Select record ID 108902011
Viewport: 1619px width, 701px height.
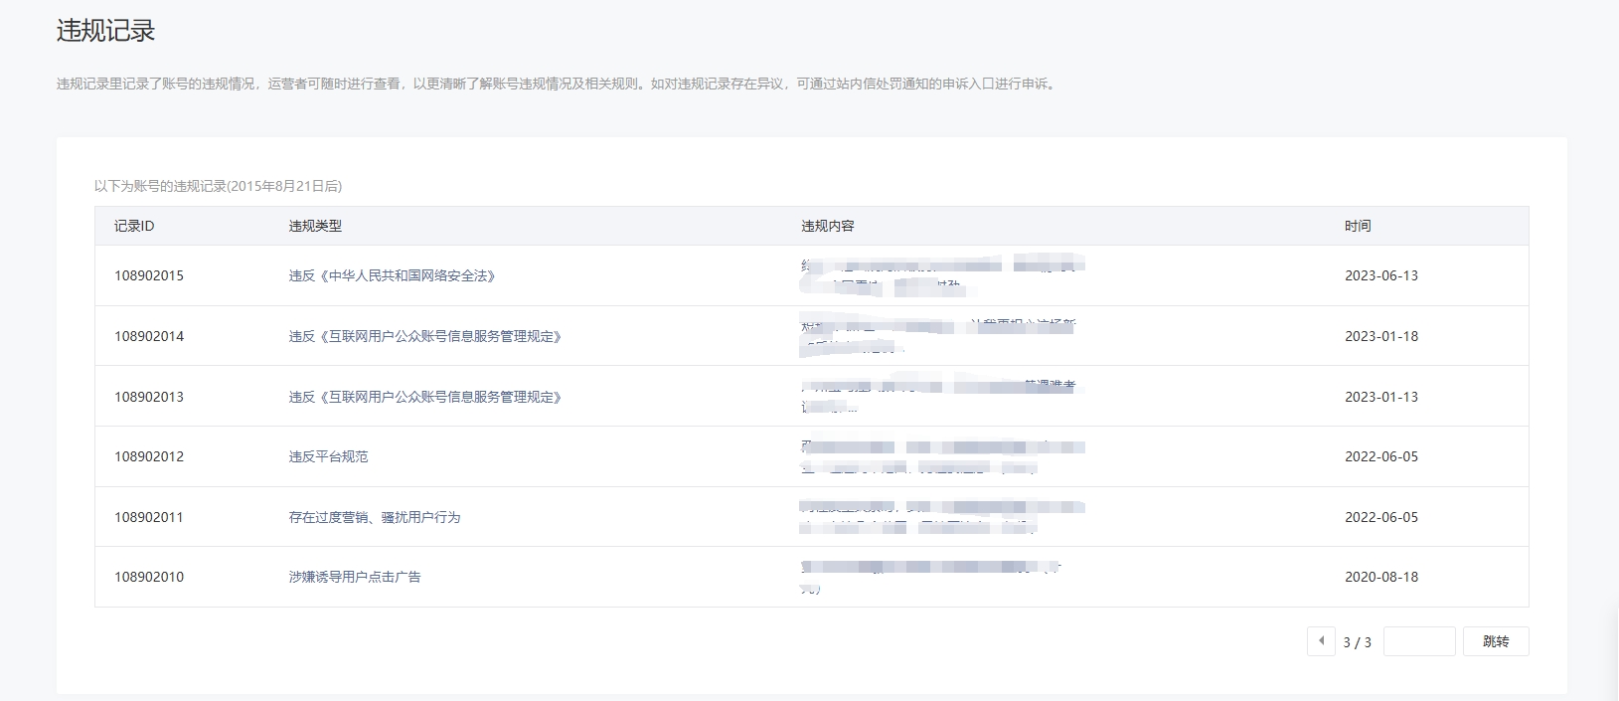(149, 517)
